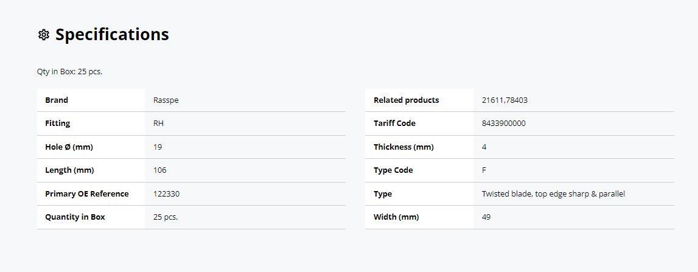The height and width of the screenshot is (272, 698).
Task: Click the Primary OE Reference 122330
Action: coord(166,194)
